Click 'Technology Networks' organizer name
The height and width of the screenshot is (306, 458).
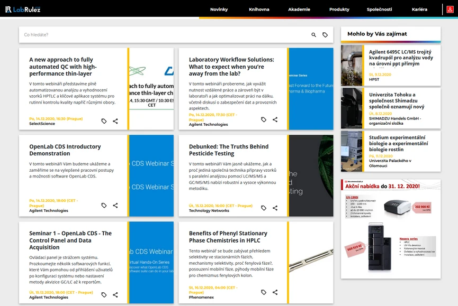[x=209, y=211]
